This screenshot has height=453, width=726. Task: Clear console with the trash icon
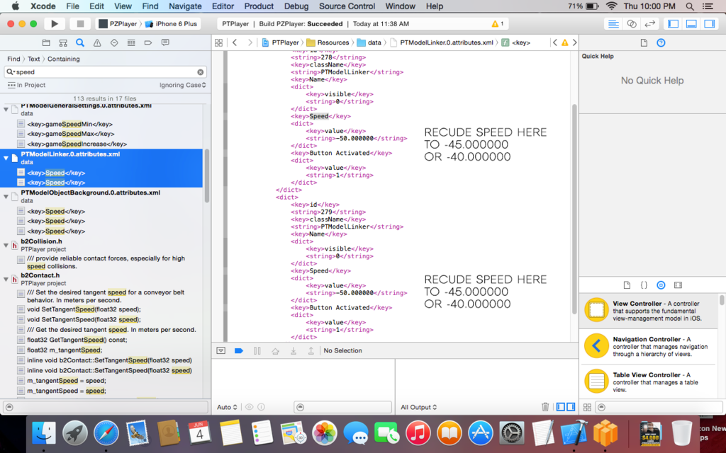coord(545,407)
